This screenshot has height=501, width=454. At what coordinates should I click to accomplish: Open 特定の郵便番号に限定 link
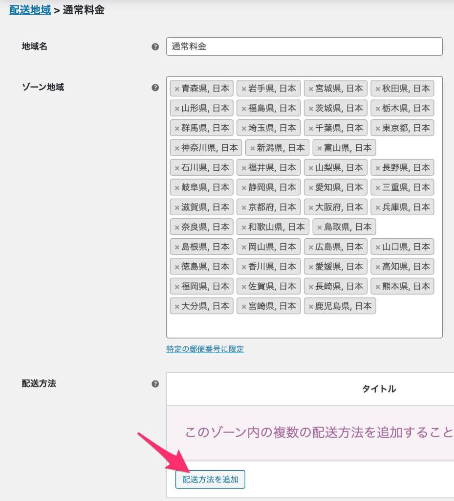[205, 349]
